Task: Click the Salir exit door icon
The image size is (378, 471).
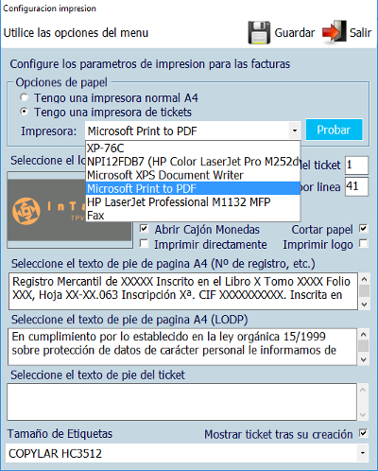Action: coord(335,31)
